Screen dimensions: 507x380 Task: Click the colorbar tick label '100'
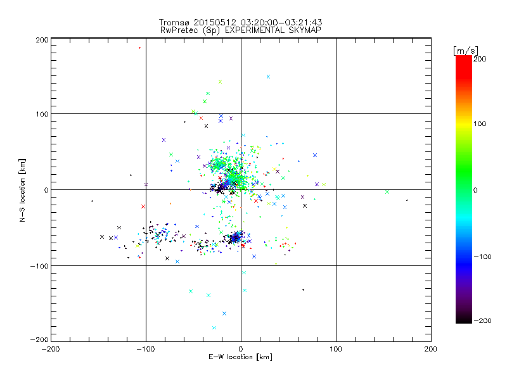tap(480, 123)
